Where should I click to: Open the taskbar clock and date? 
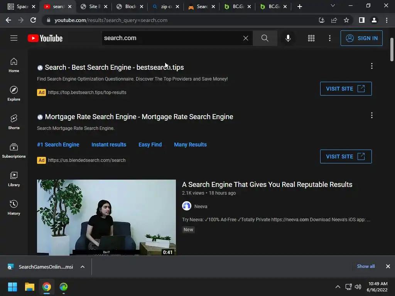coord(377,287)
